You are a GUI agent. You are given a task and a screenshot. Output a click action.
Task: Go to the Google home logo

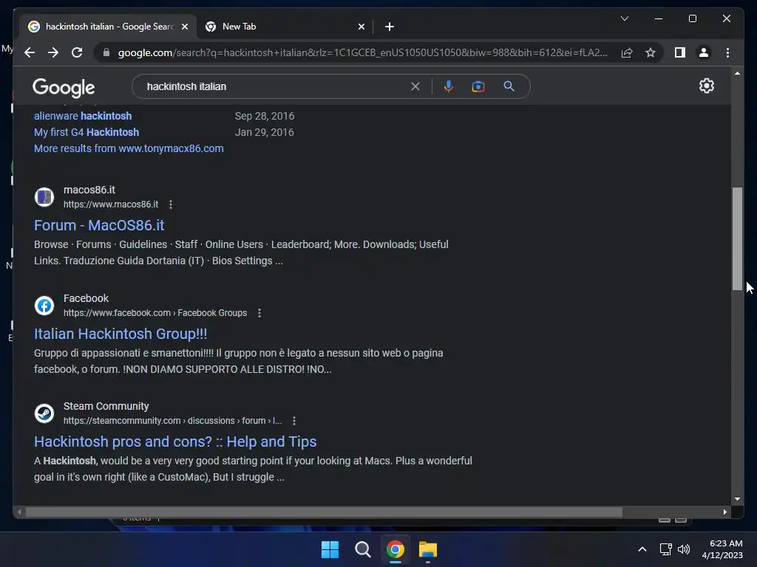point(64,87)
